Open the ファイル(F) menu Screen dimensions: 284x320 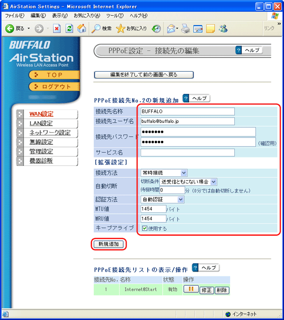15,16
